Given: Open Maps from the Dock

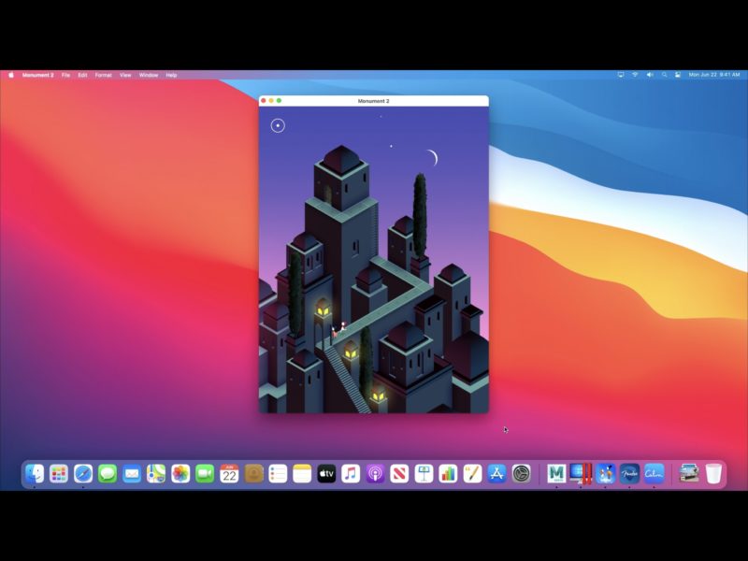Looking at the screenshot, I should pos(156,474).
